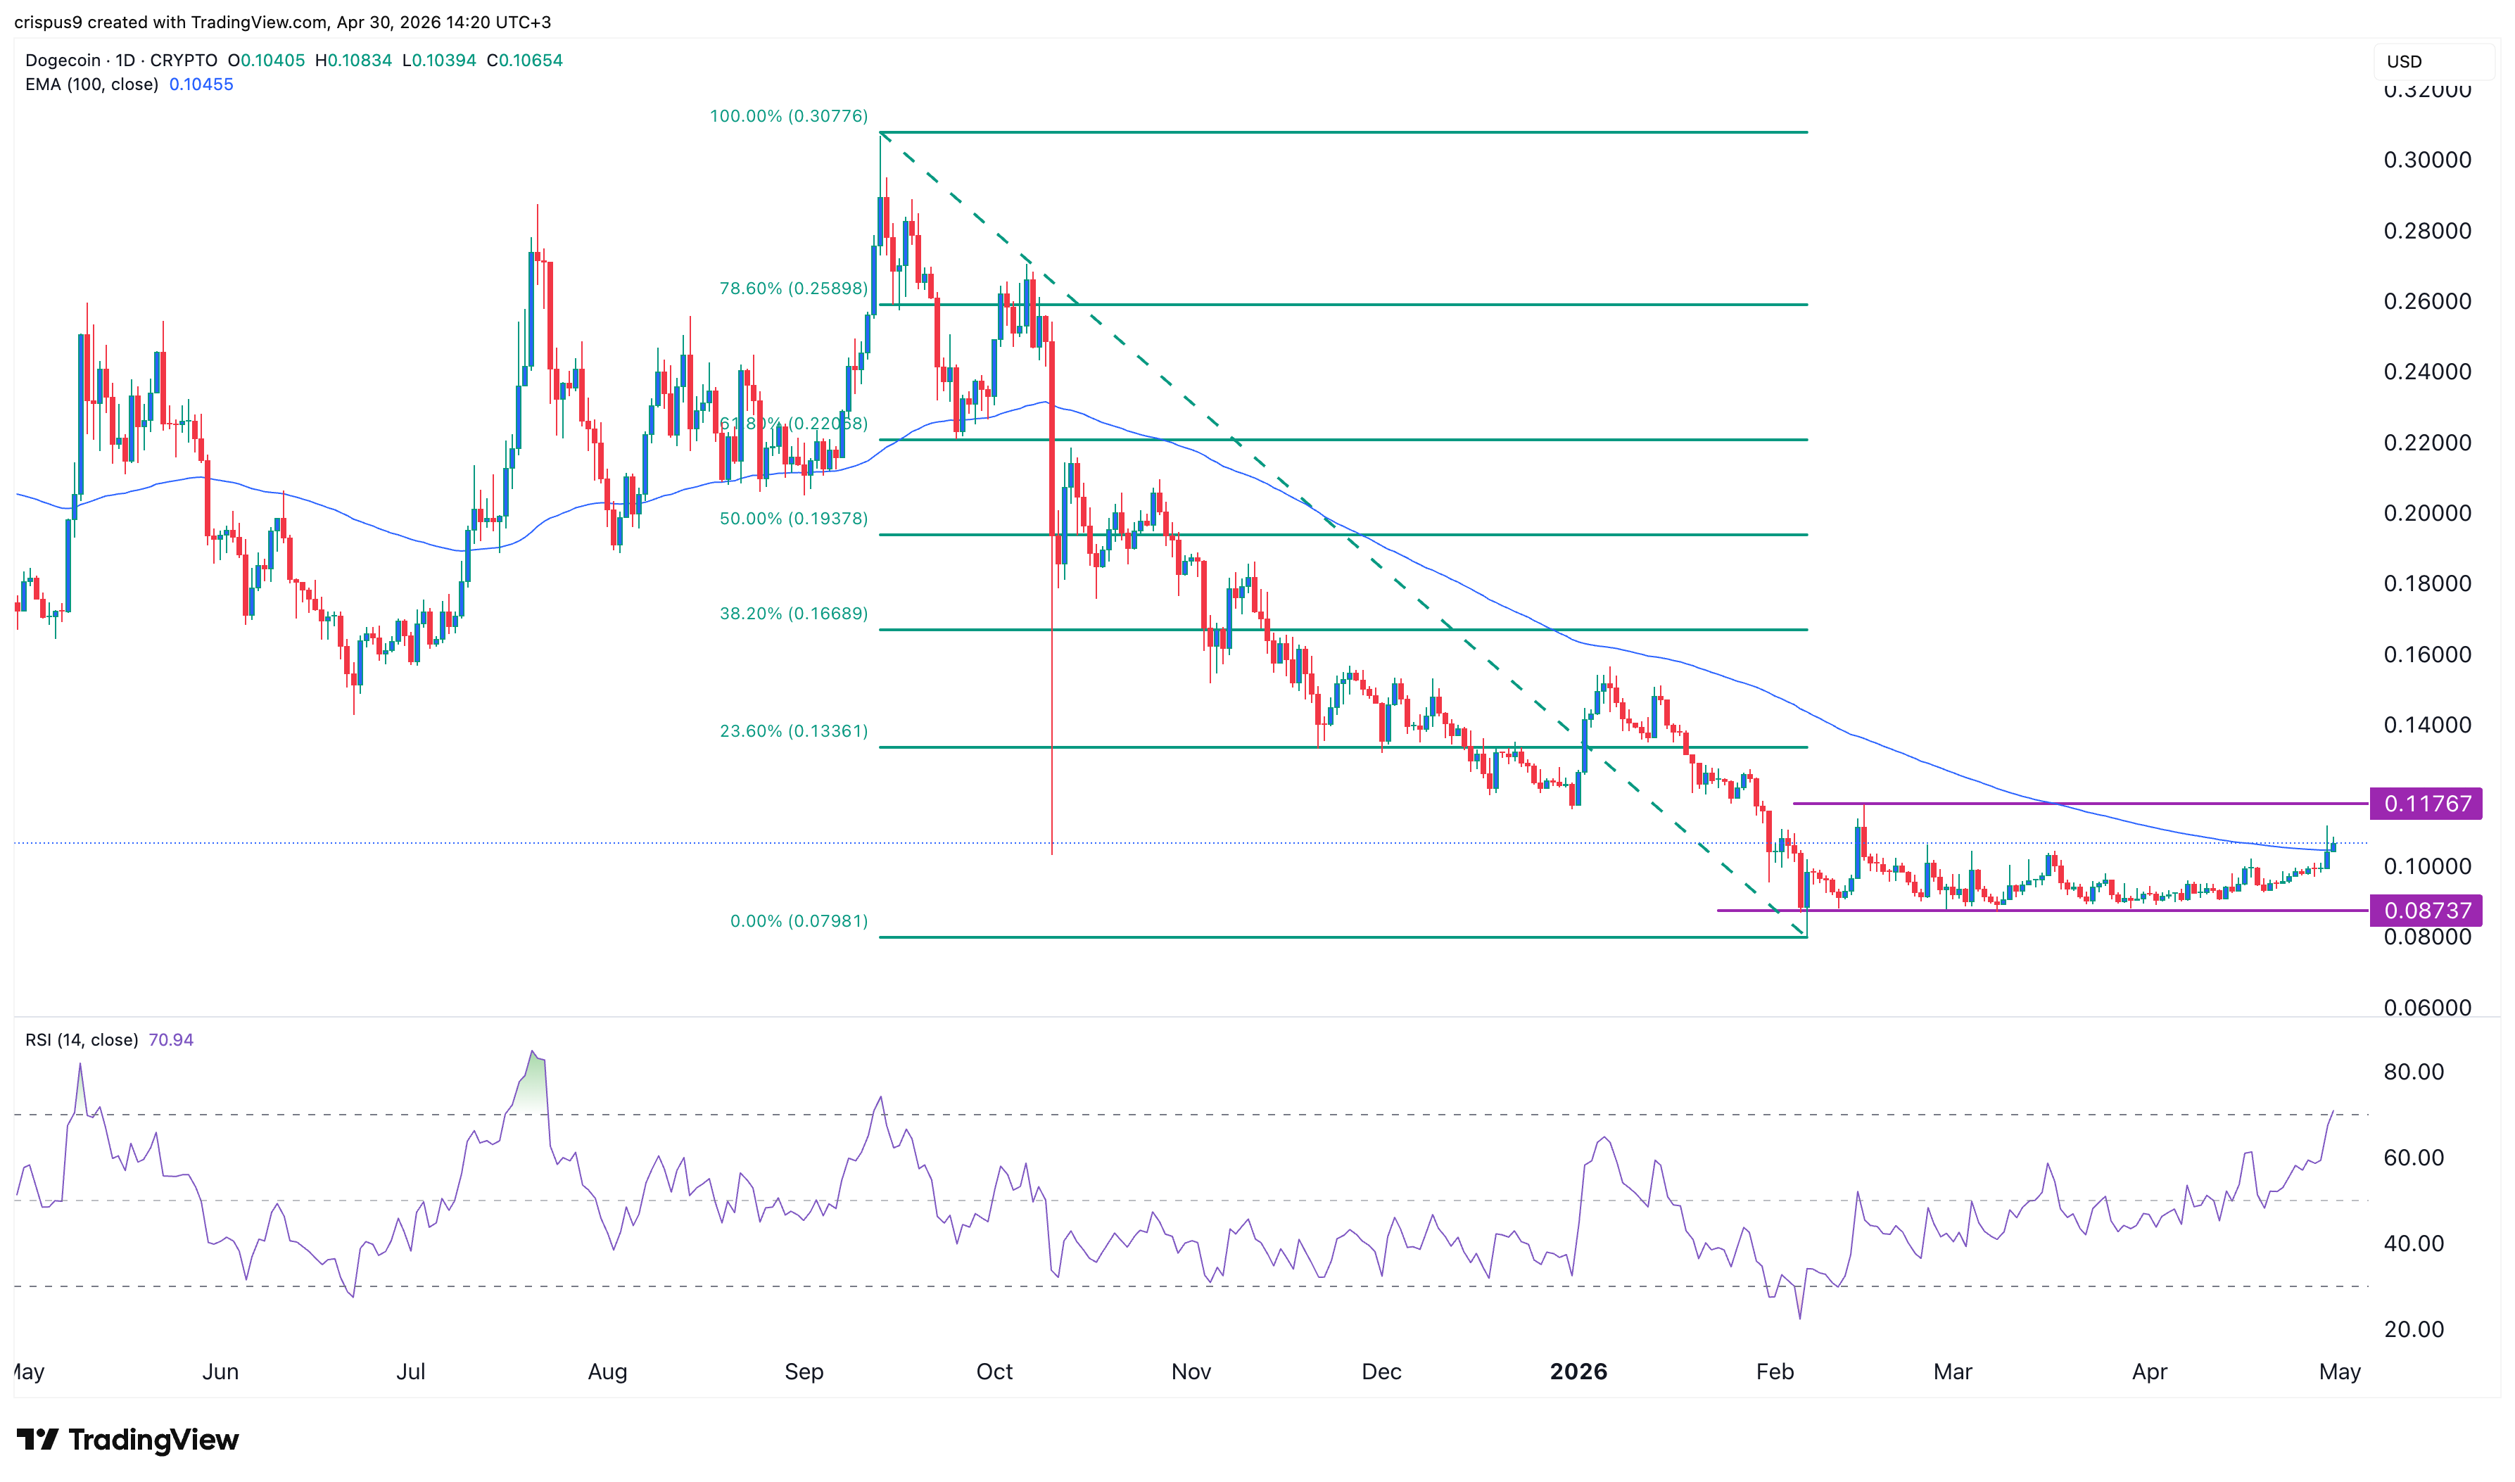Select the 50.00% (0.19378) Fibonacci label
Screen dimensions: 2515x1482
point(794,519)
